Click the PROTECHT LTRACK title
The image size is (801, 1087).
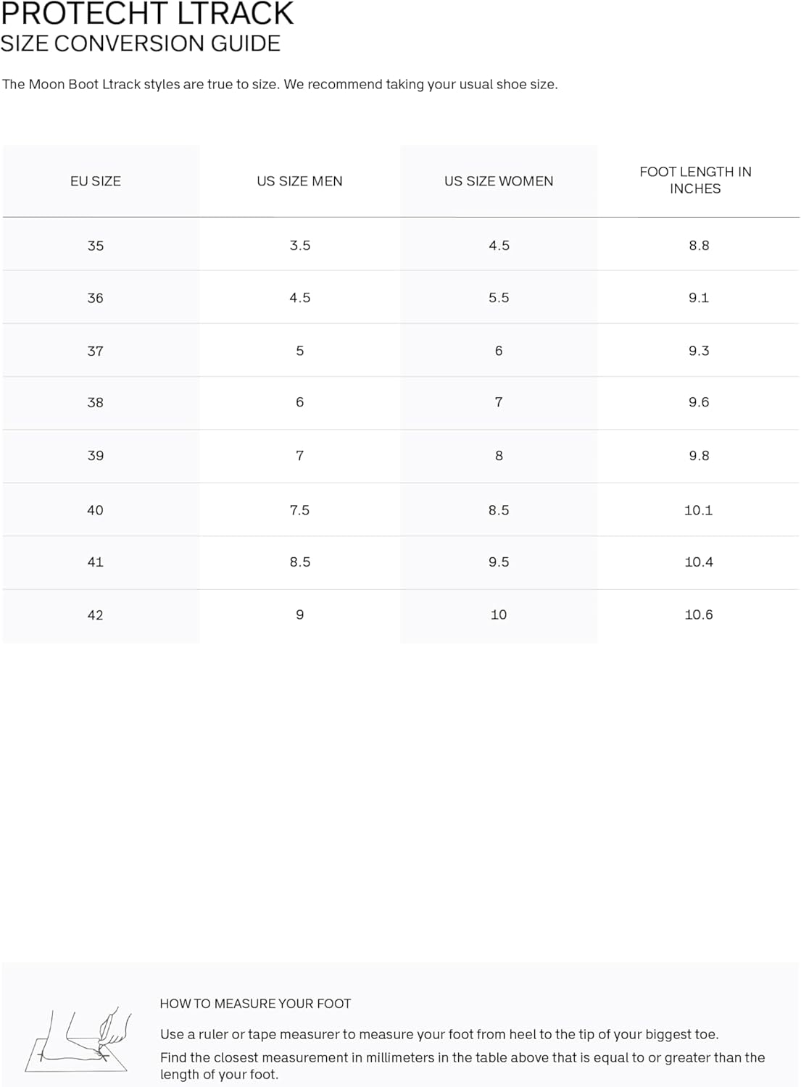(x=147, y=13)
